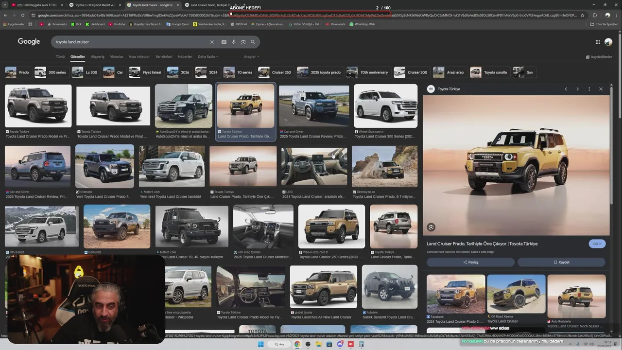Open Toyota Türkiye source icon in preview header
622x350 pixels.
point(431,89)
